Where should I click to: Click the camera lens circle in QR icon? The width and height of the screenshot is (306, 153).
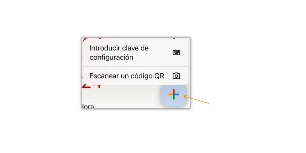(x=176, y=76)
